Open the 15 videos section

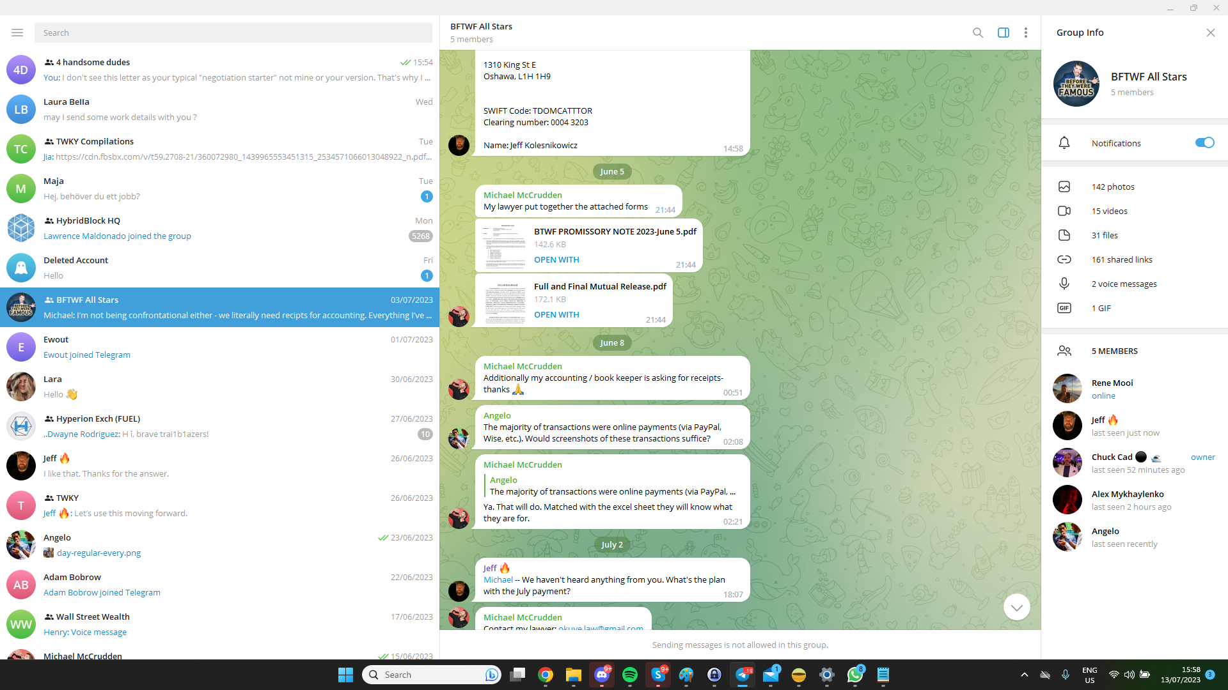pyautogui.click(x=1109, y=211)
